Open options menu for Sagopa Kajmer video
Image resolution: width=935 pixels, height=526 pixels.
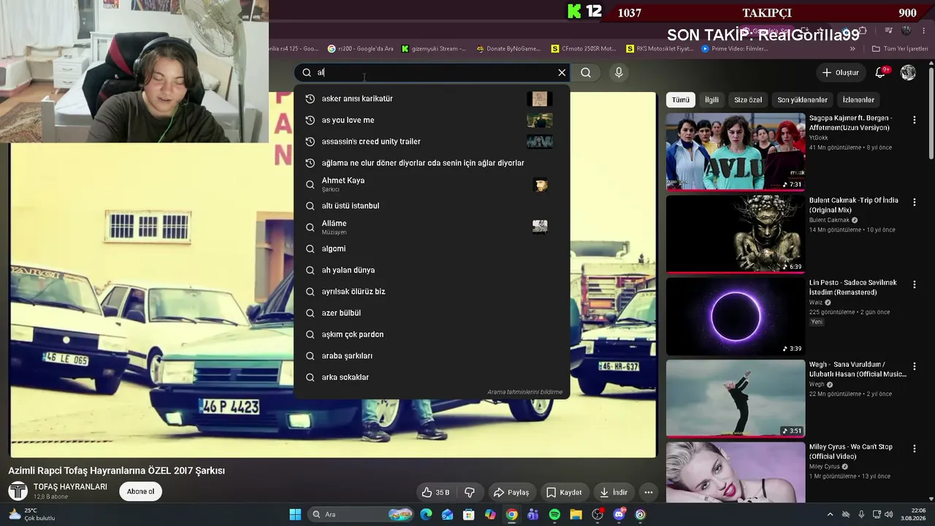(x=914, y=120)
